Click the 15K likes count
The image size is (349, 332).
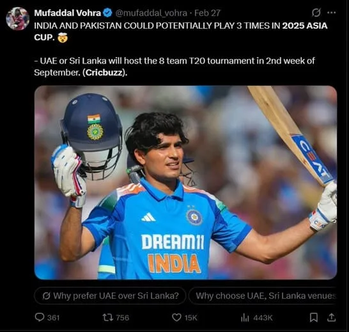click(x=191, y=318)
